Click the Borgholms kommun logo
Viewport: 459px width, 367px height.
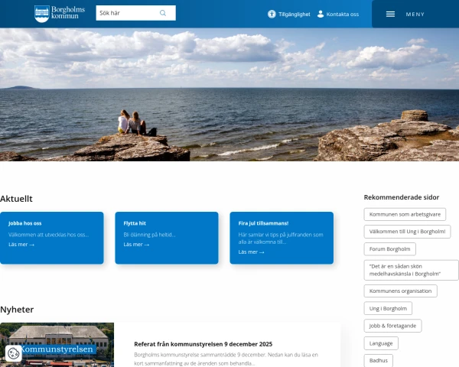56,14
